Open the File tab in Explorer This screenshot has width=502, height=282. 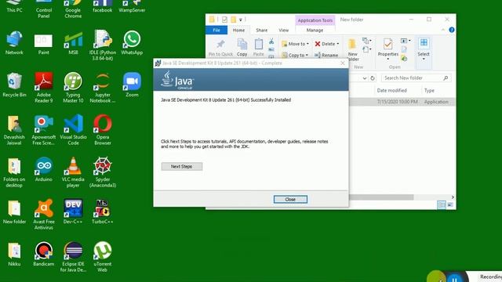216,30
